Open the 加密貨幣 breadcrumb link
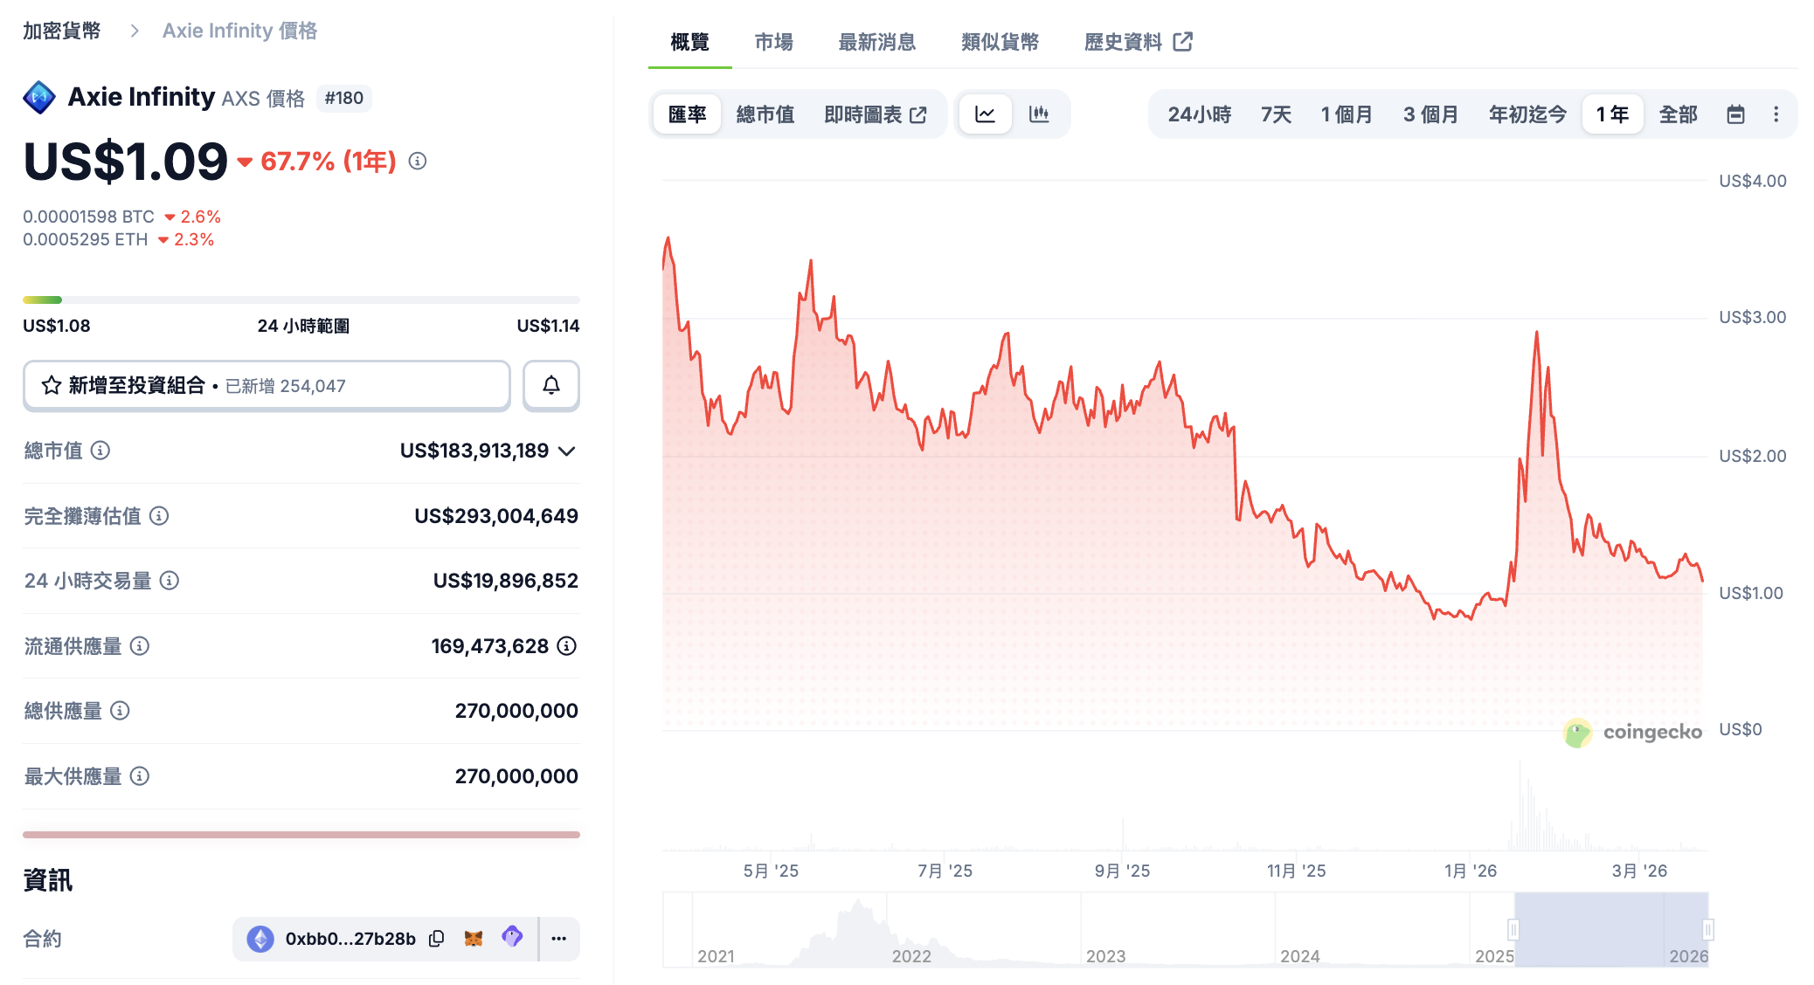The image size is (1814, 985). (61, 31)
